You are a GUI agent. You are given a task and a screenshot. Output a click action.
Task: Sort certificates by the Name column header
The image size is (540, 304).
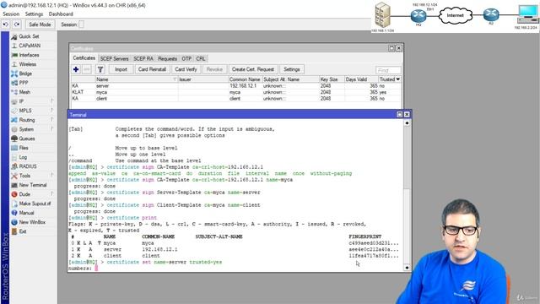tap(137, 79)
